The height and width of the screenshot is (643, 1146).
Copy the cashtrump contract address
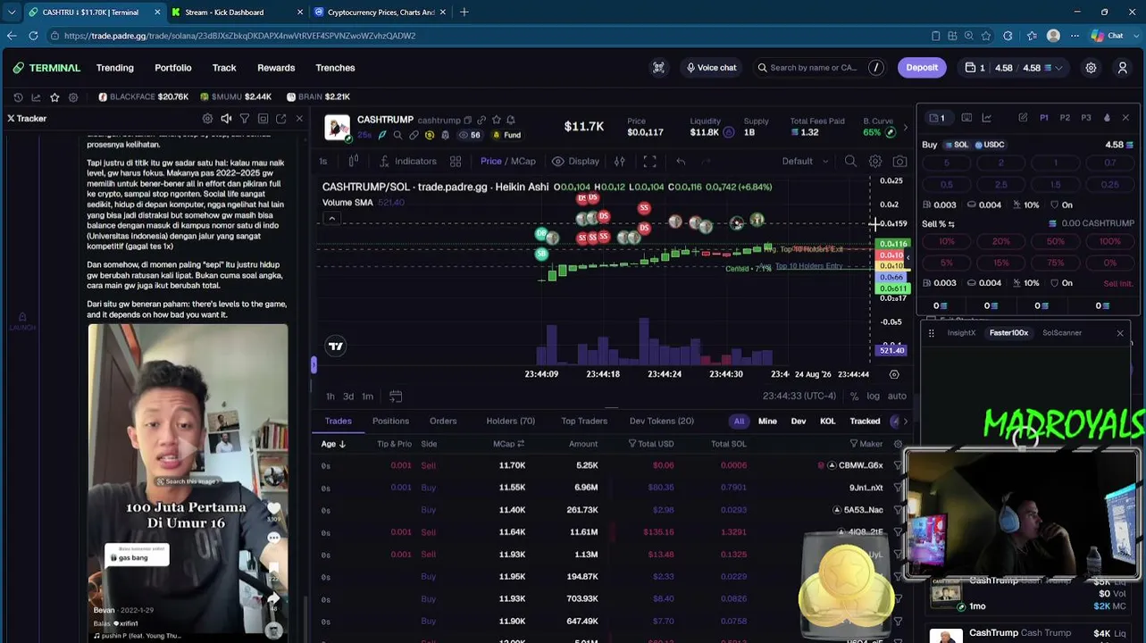tap(468, 121)
